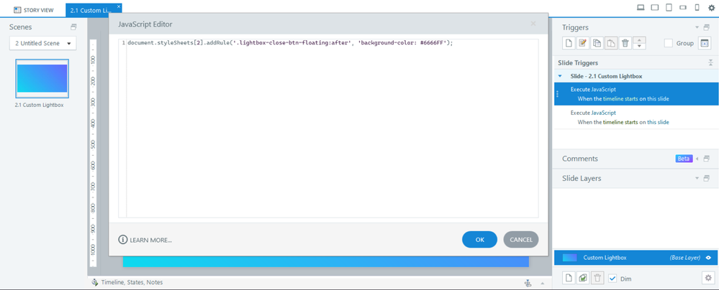Select the highlighted Execute JavaScript trigger
Viewport: 719px width, 290px height.
636,94
